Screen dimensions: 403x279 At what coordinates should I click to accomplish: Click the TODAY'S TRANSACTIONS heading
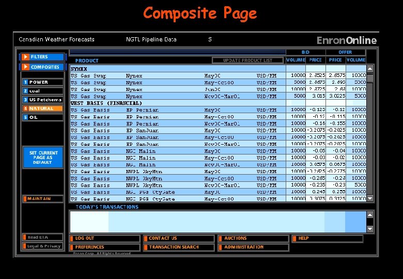point(107,207)
